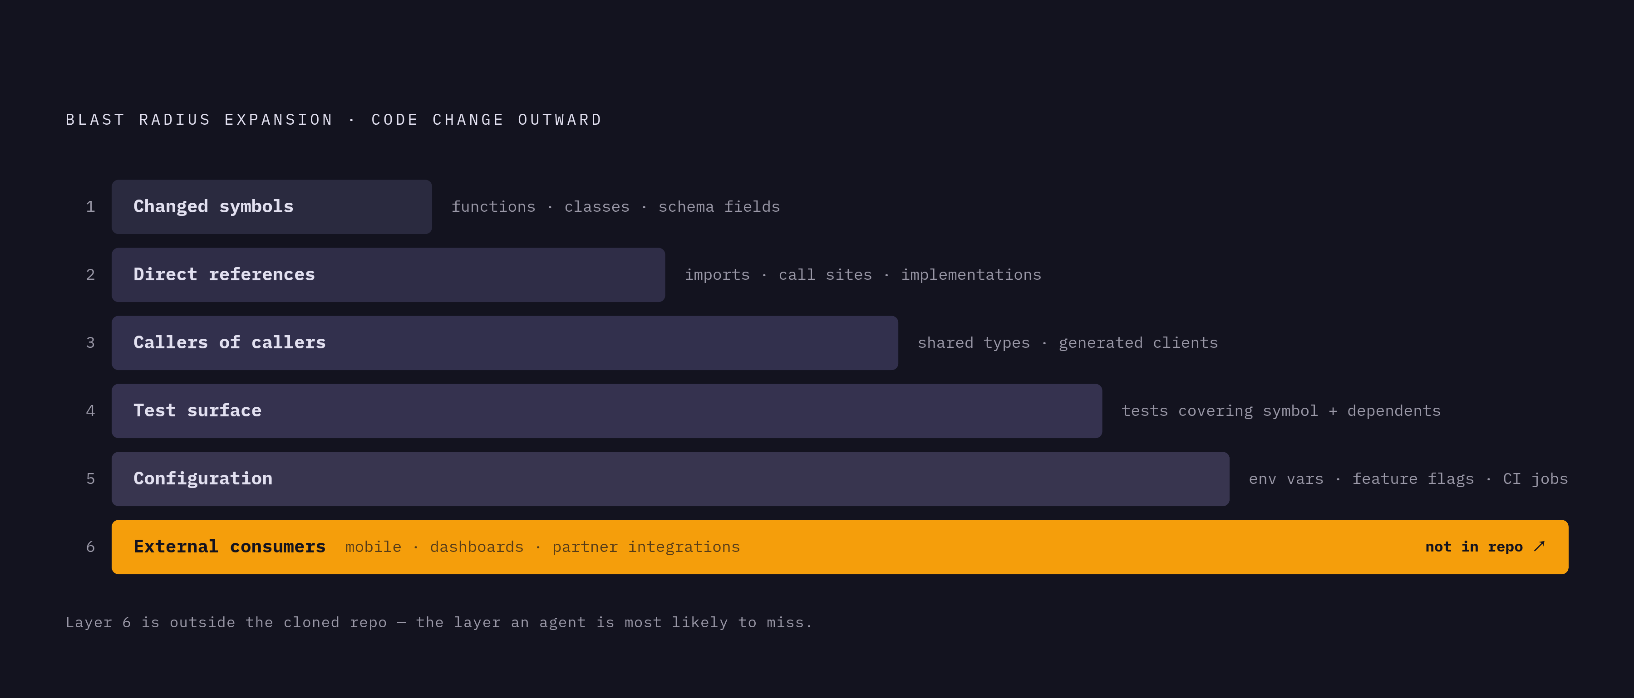Screen dimensions: 1634x698
Task: Click layer number 2 beside 'Direct references'
Action: [x=91, y=274]
